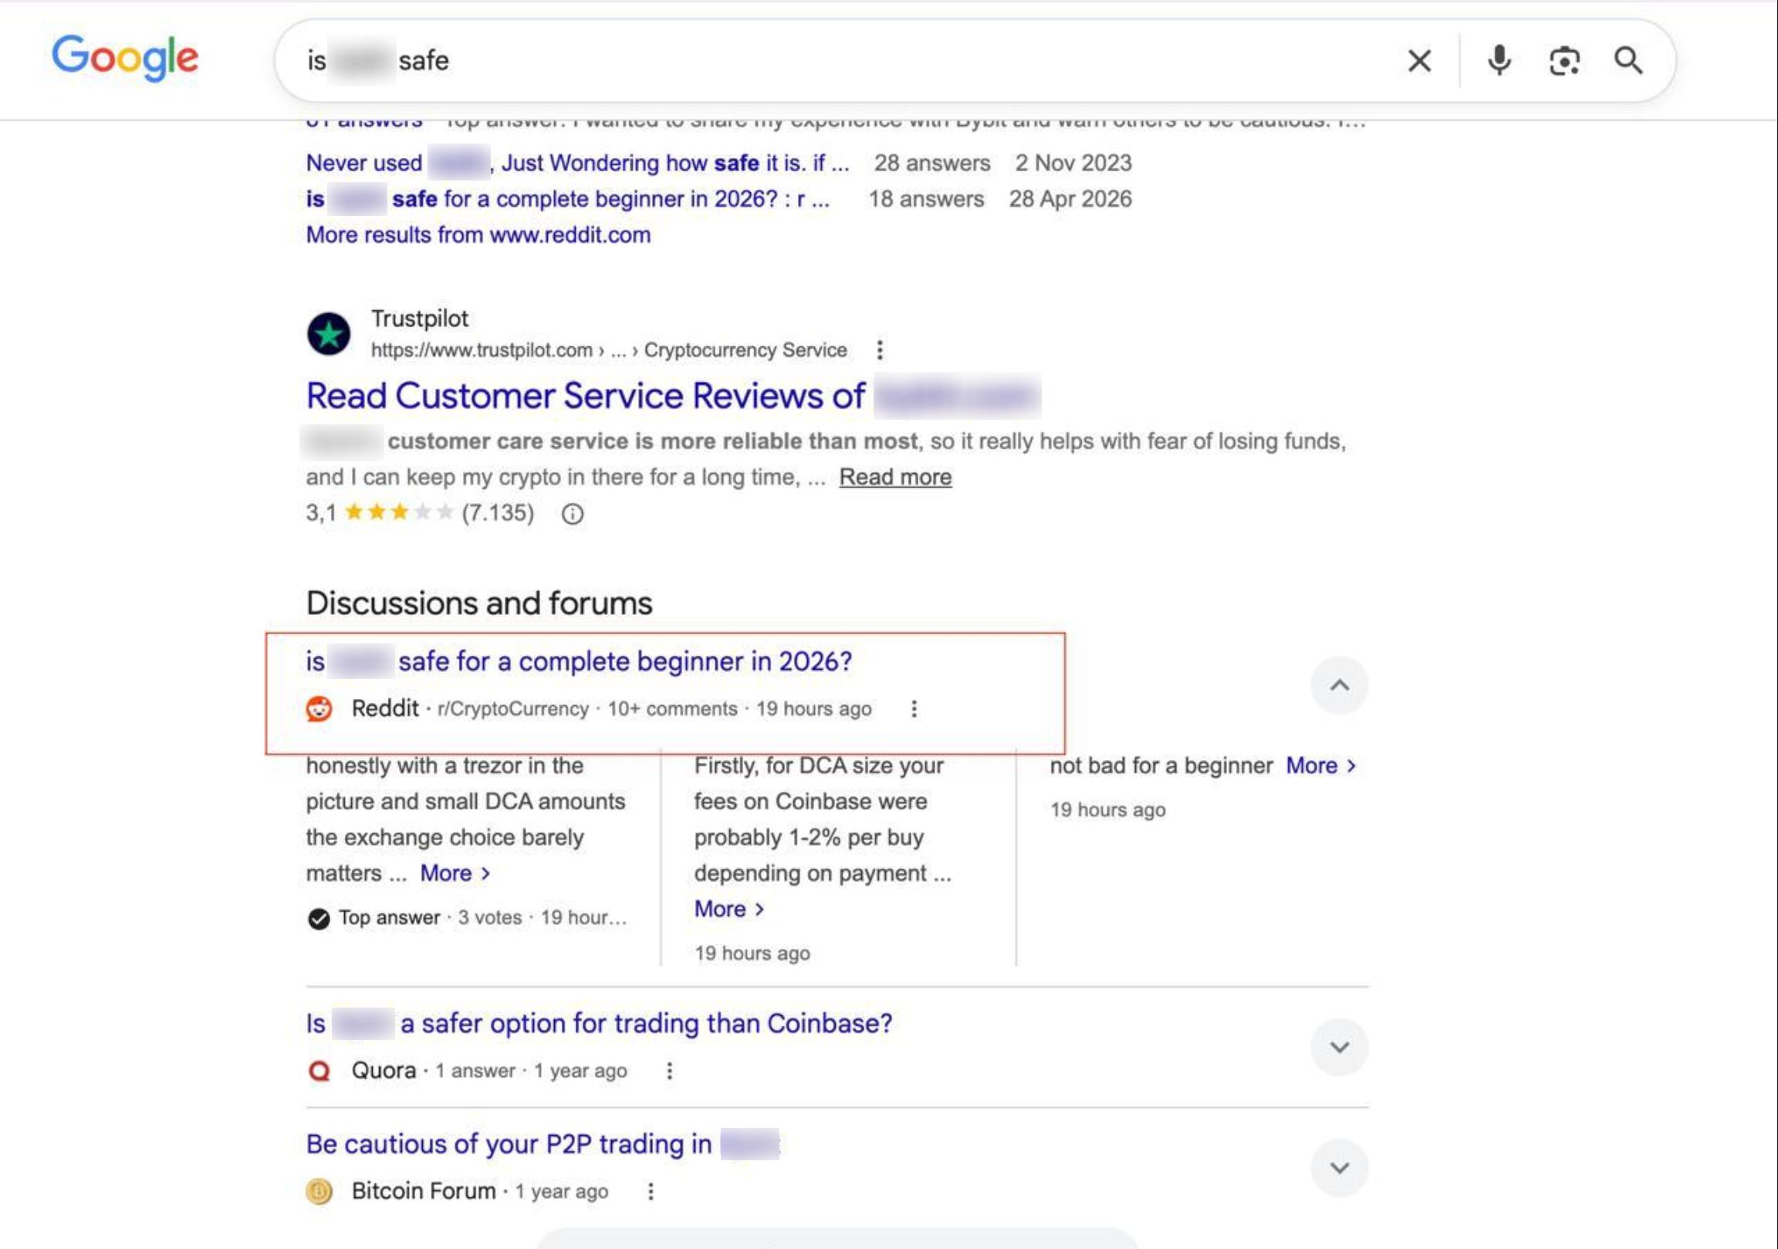
Task: Start voice search with the microphone icon
Action: click(1499, 60)
